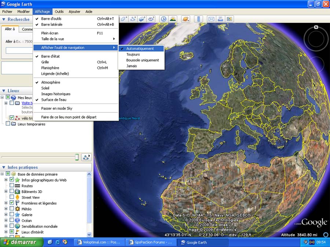This screenshot has height=247, width=330.
Task: Click the places opacity slider handle
Action: [77, 157]
